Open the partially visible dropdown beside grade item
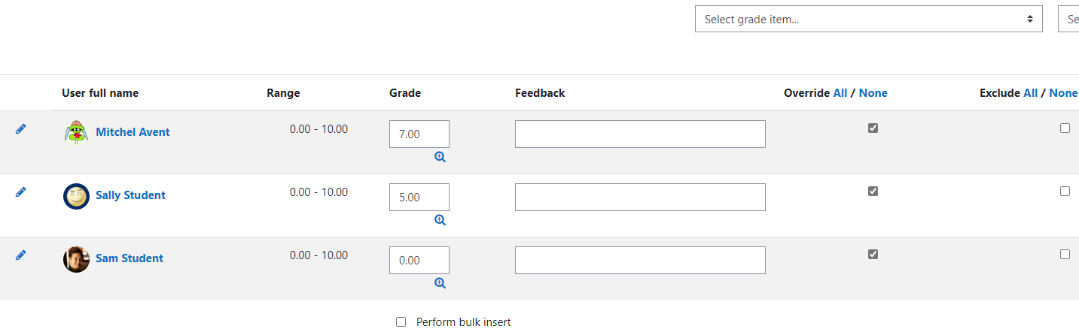The width and height of the screenshot is (1079, 329). point(1068,20)
